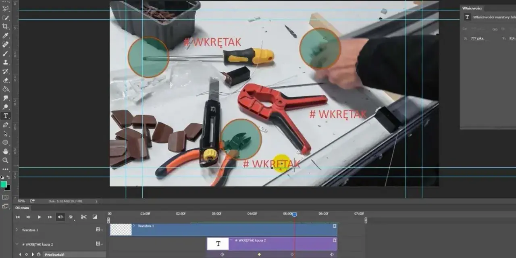
Task: Select the Smudge tool
Action: pyautogui.click(x=6, y=98)
